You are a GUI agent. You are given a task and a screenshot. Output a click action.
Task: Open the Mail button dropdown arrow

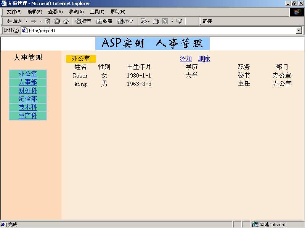(x=149, y=21)
